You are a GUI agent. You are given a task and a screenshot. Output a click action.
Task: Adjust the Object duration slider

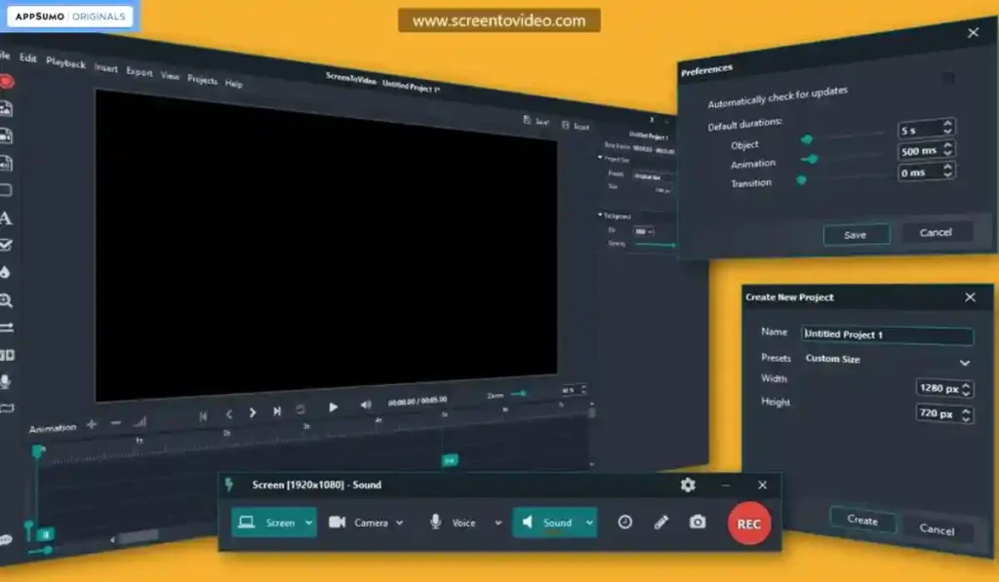click(x=843, y=136)
